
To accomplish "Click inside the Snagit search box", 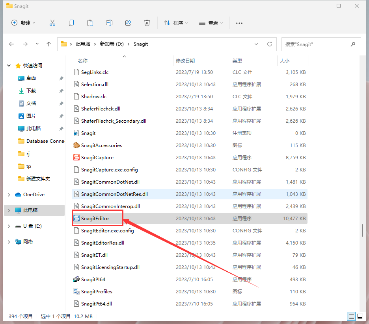I will tap(319, 44).
